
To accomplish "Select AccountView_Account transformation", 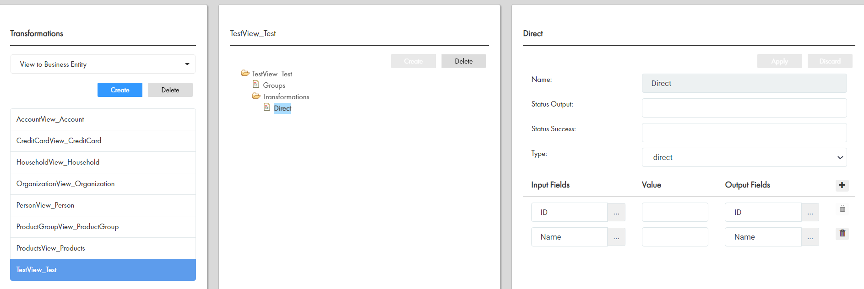I will pos(103,119).
